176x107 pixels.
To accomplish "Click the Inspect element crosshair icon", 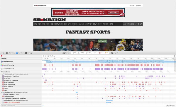I will click(112, 53).
